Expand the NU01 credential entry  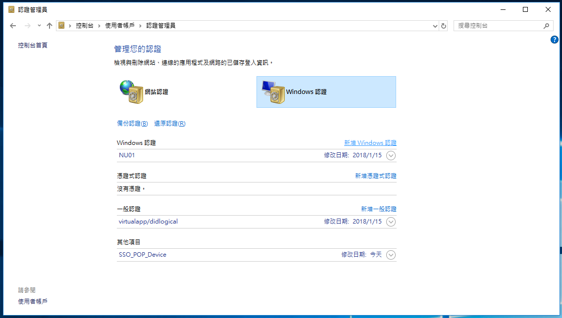(391, 156)
